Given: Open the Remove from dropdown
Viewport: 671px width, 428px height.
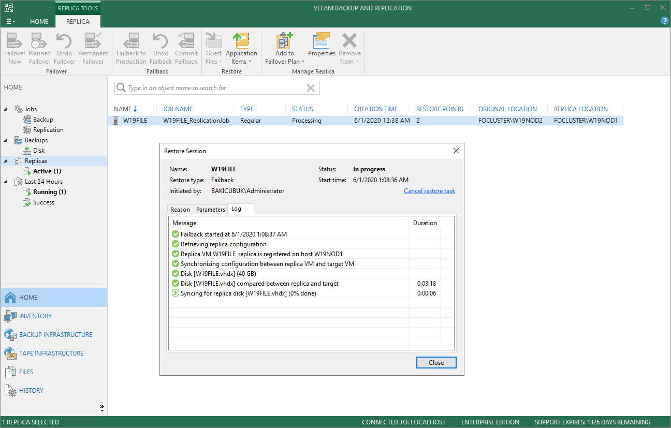Looking at the screenshot, I should pos(350,49).
